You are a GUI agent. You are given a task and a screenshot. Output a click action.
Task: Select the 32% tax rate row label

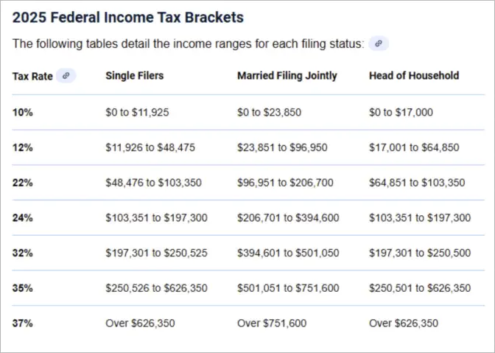tap(23, 253)
